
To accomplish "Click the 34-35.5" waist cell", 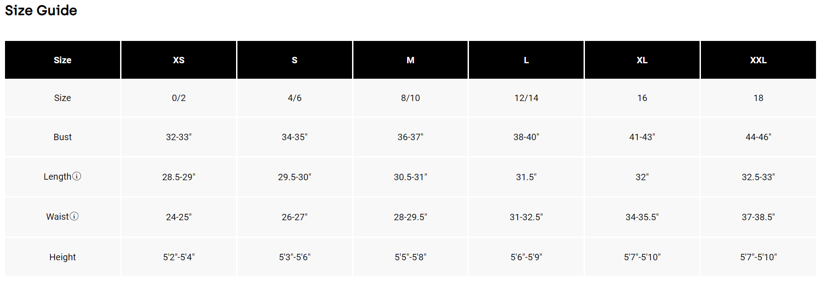I will point(642,217).
